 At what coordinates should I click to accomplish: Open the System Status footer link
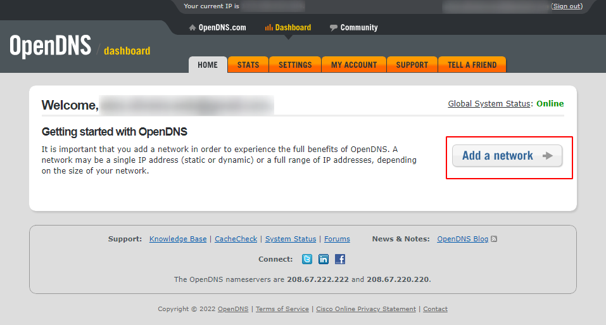[x=291, y=239]
